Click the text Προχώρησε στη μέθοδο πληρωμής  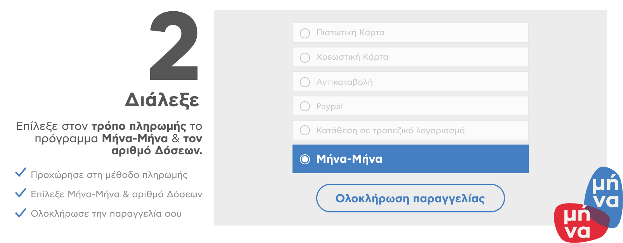tap(109, 175)
